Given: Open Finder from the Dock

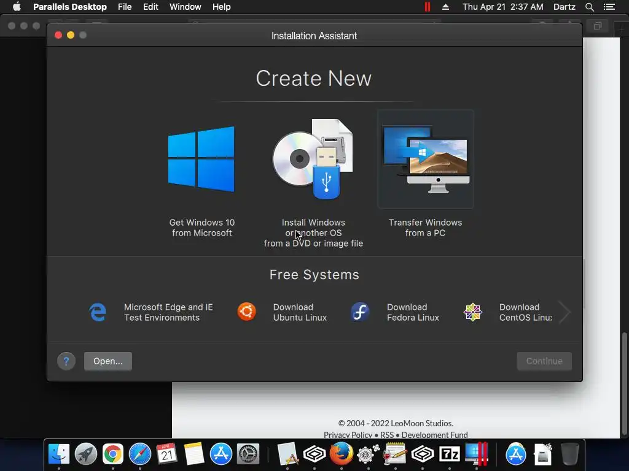Looking at the screenshot, I should click(x=59, y=454).
